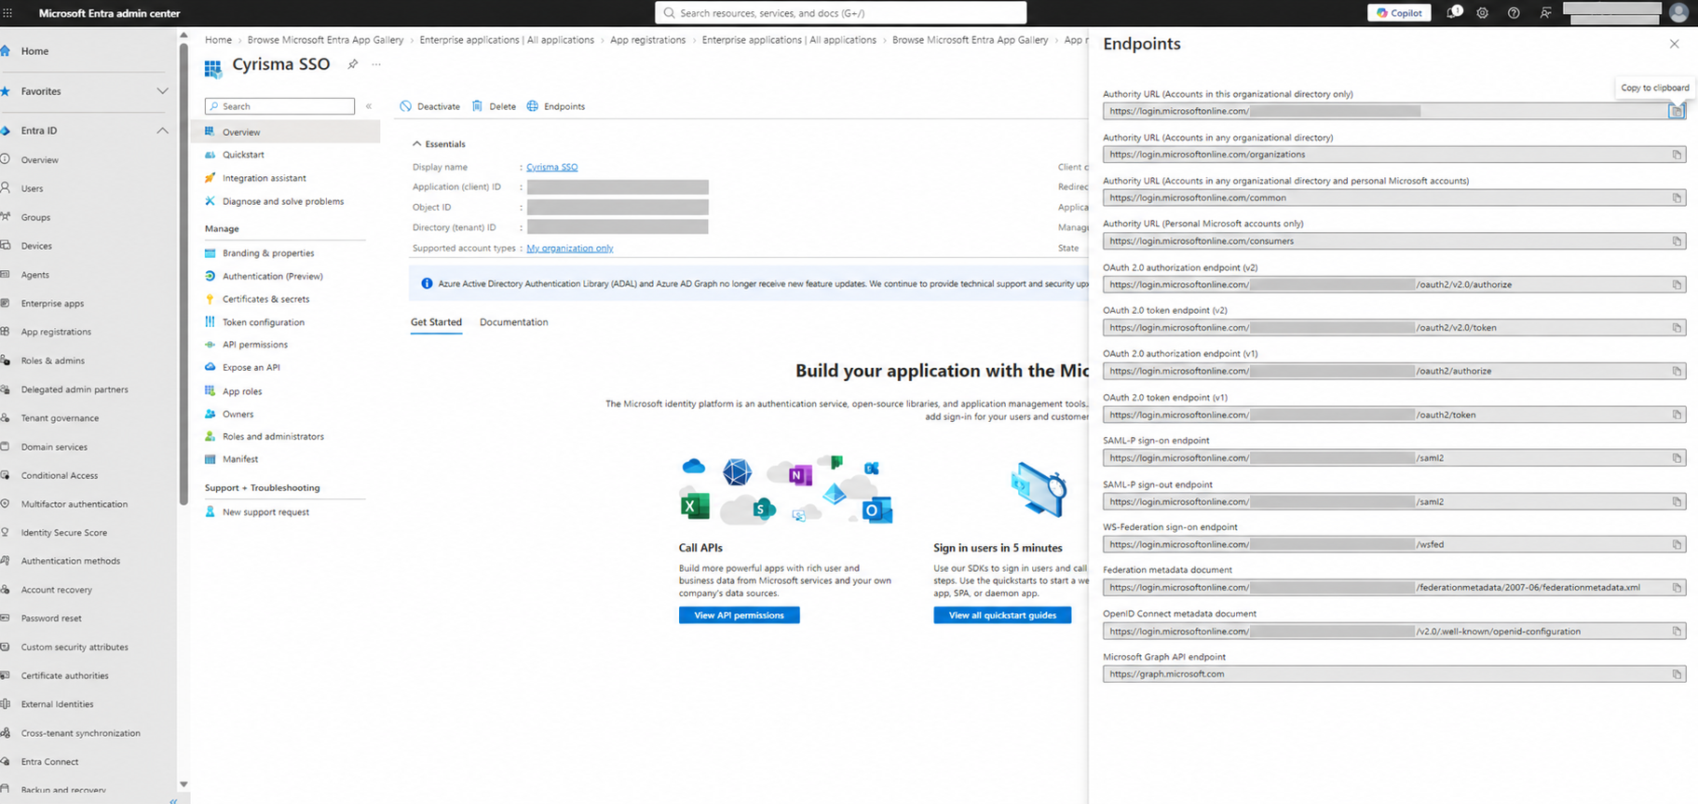Copy the OAuth 2.0 token endpoint (v2)
This screenshot has height=804, width=1698.
(x=1677, y=328)
